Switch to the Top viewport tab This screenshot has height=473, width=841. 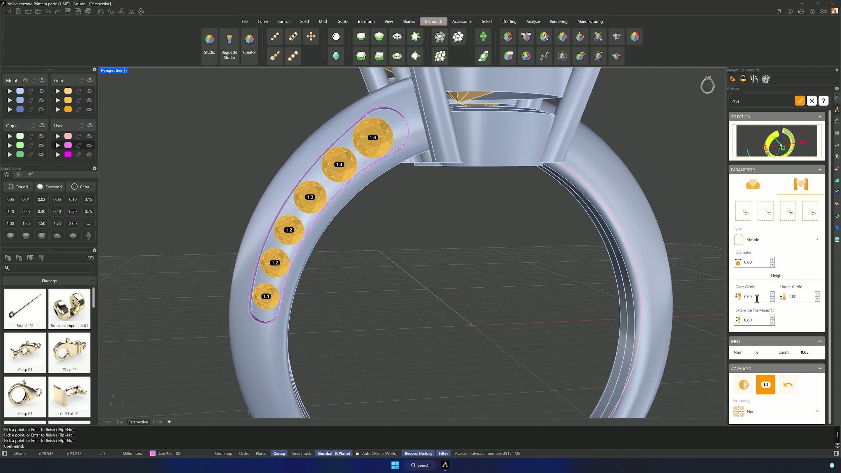[x=120, y=422]
